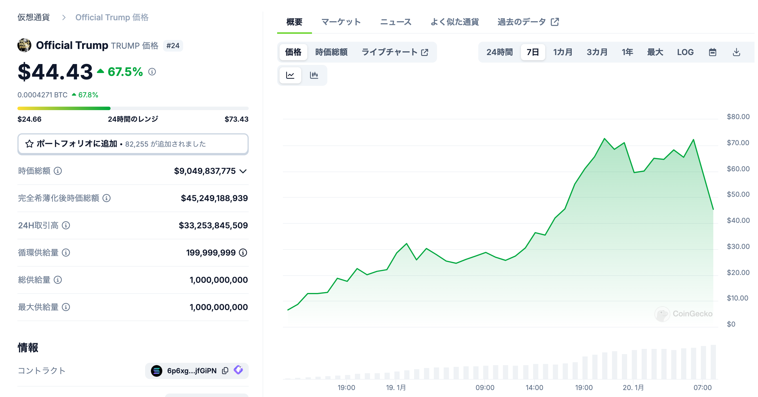Viewport: 758px width, 397px height.
Task: Click info icon beside 時価総額 label
Action: tap(58, 171)
